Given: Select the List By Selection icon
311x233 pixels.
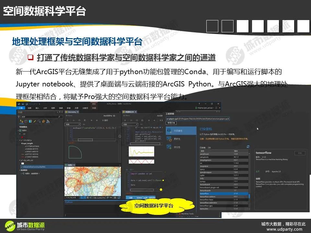Looking at the screenshot, I should pyautogui.click(x=30, y=121).
